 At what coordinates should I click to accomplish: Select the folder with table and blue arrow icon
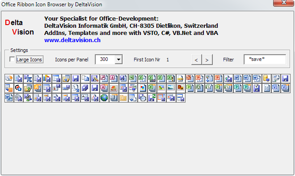[x=66, y=78]
